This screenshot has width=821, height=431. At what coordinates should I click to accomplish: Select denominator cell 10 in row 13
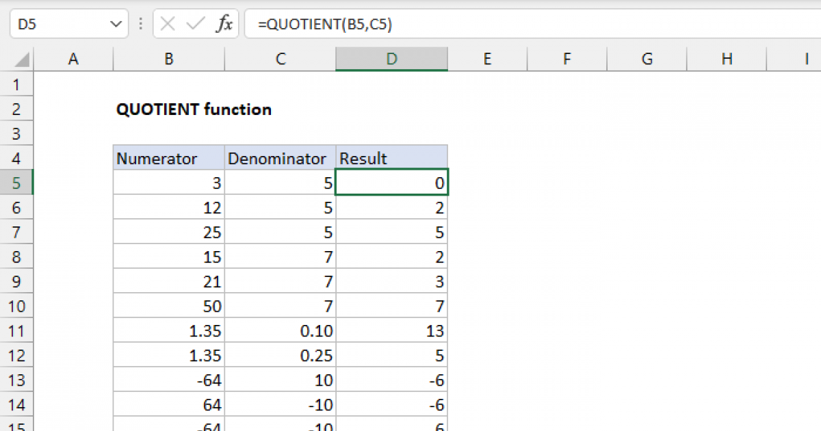[280, 380]
